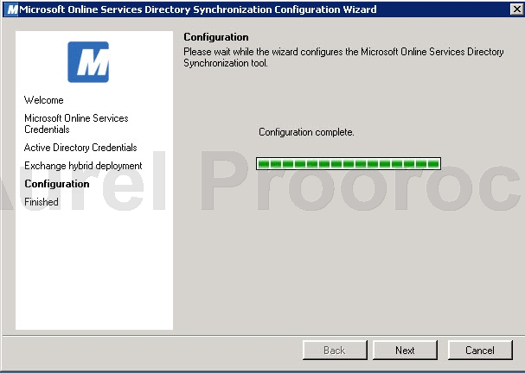Click the disabled Back button
Viewport: 525px width, 373px height.
[335, 350]
